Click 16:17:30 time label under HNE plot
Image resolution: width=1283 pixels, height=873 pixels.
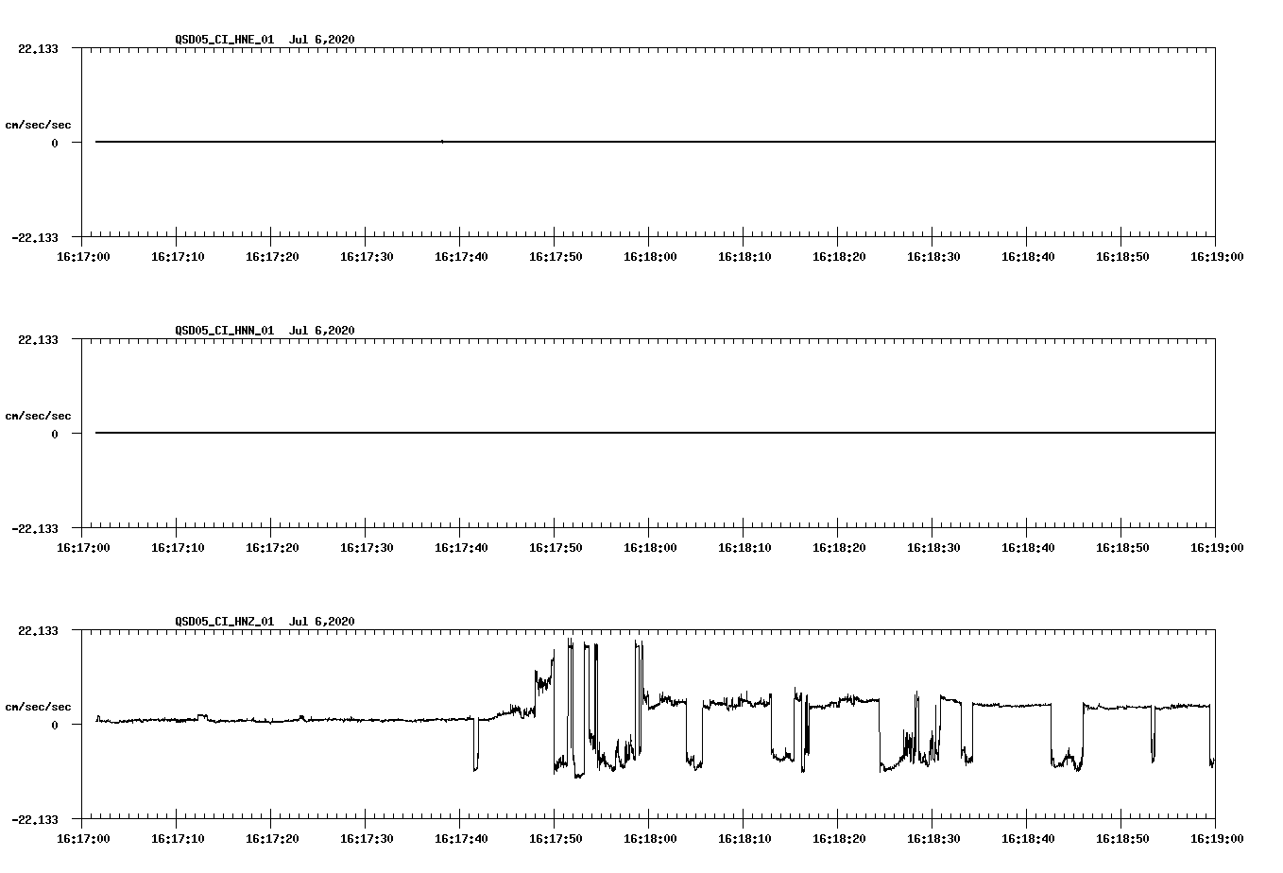(x=367, y=257)
